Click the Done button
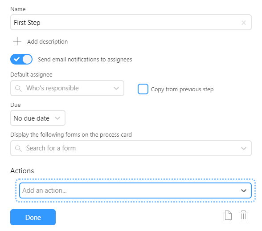The height and width of the screenshot is (231, 262). coord(33,217)
